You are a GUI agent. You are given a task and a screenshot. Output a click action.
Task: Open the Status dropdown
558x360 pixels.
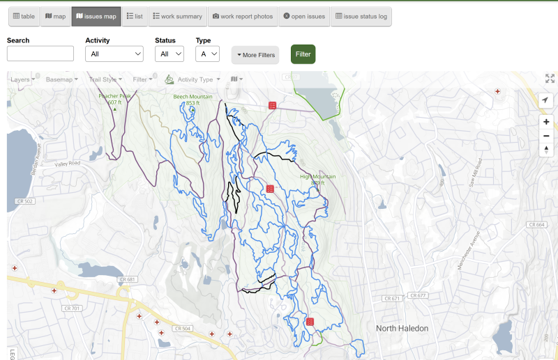click(169, 54)
